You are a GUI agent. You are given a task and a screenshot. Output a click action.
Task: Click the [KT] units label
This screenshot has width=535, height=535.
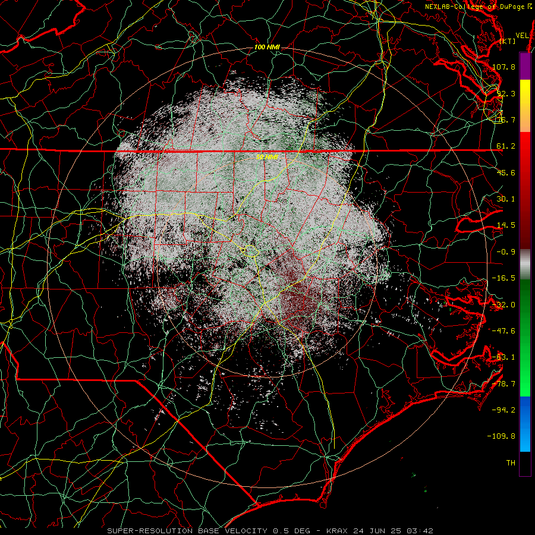point(508,41)
